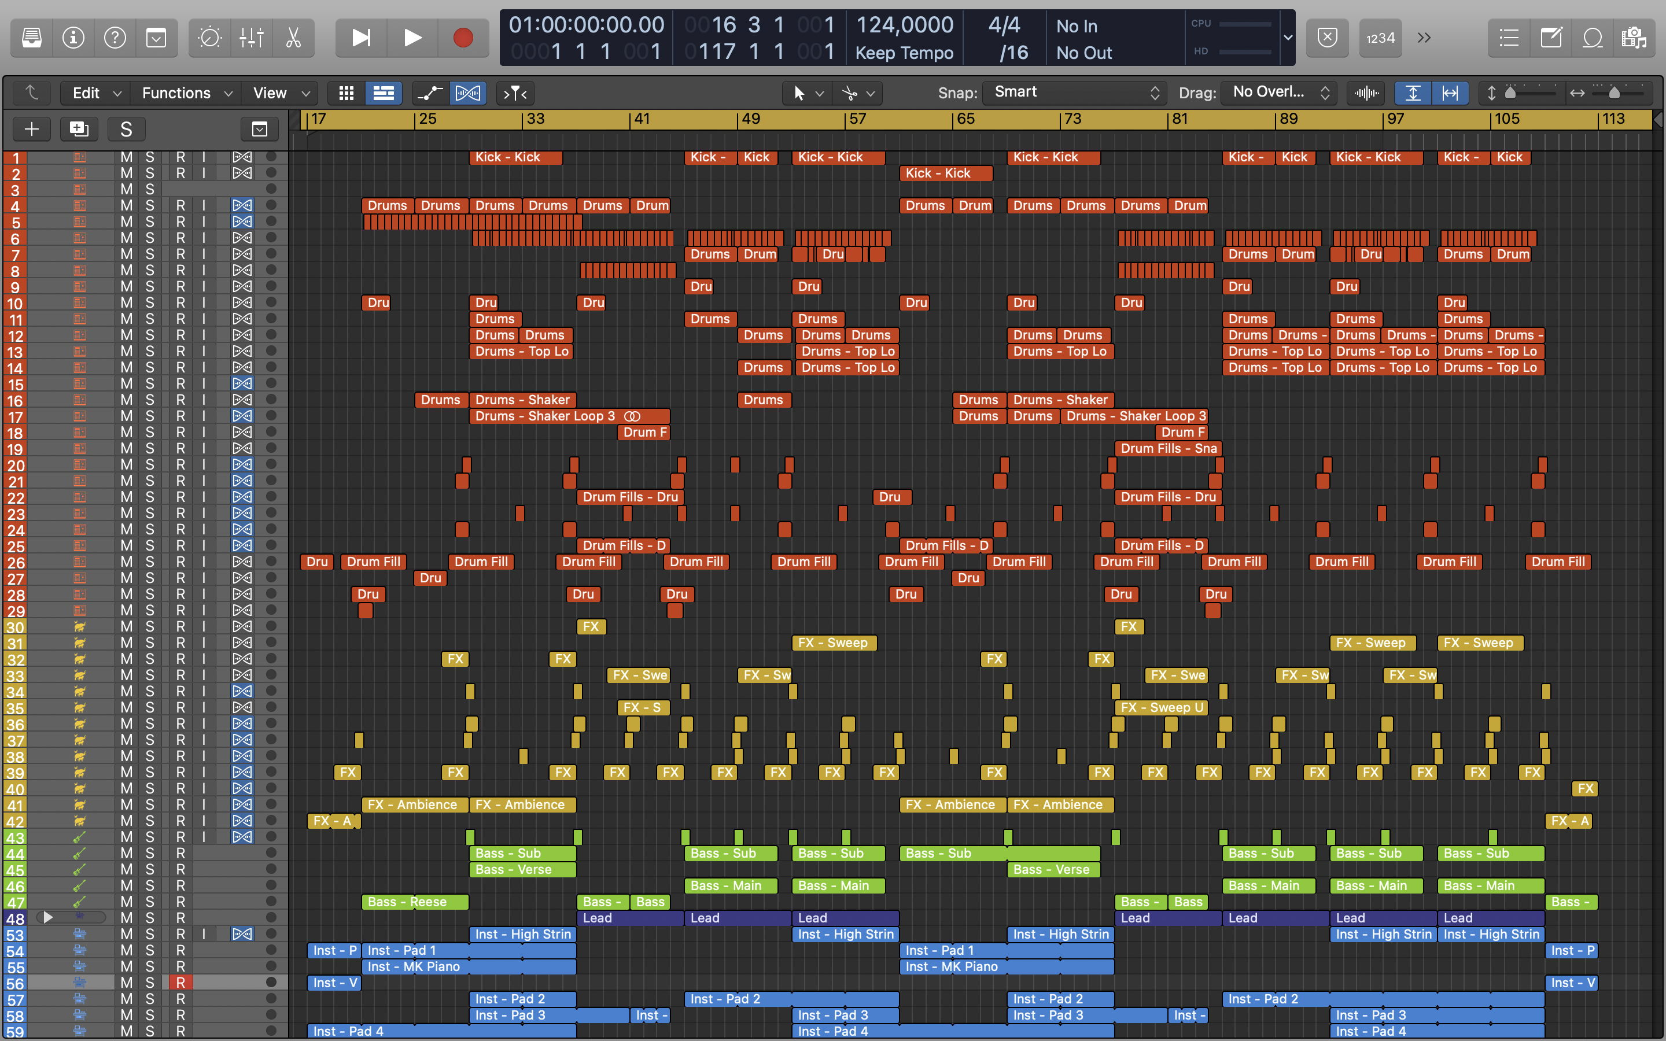Duplicate the selected track

(x=79, y=130)
